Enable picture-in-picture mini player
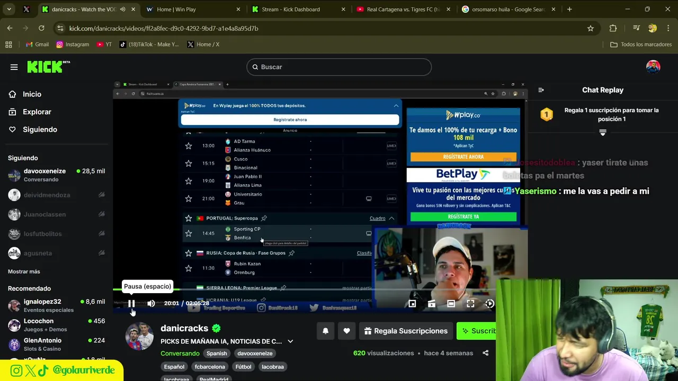Screen dimensions: 678x381 412,304
